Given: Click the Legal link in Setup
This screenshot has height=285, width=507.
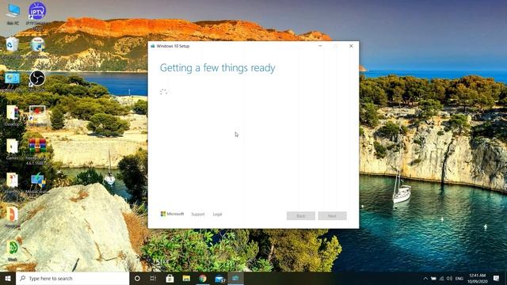Looking at the screenshot, I should (217, 215).
